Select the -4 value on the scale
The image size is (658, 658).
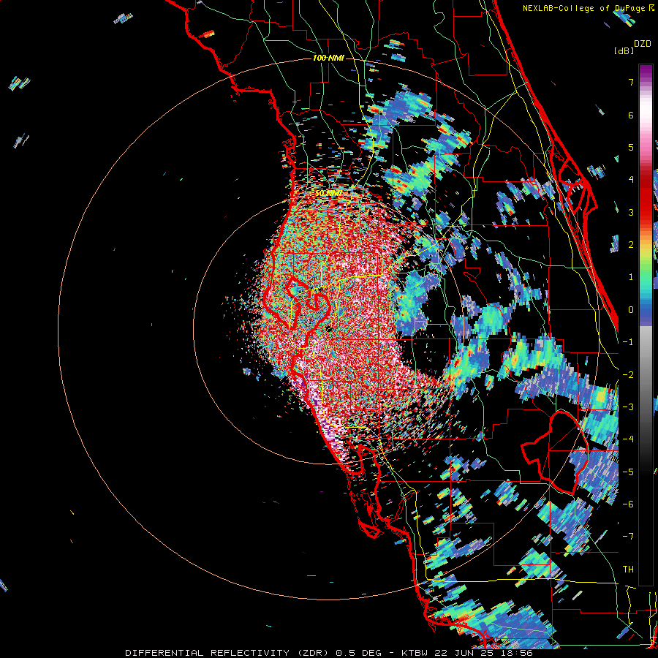[x=628, y=439]
